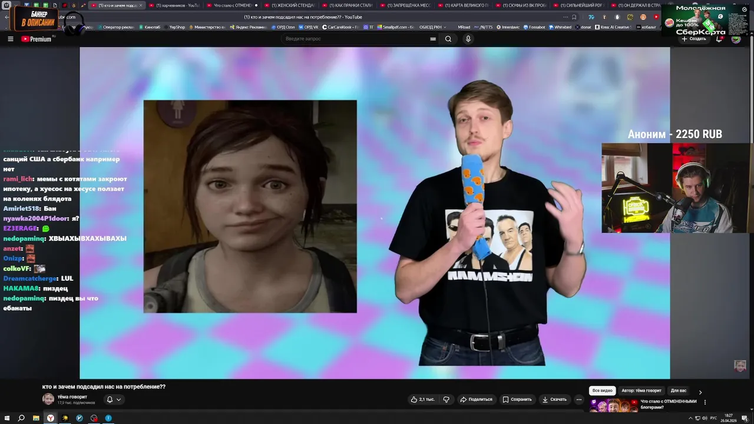The image size is (754, 424).
Task: Dislike the video
Action: pyautogui.click(x=446, y=399)
